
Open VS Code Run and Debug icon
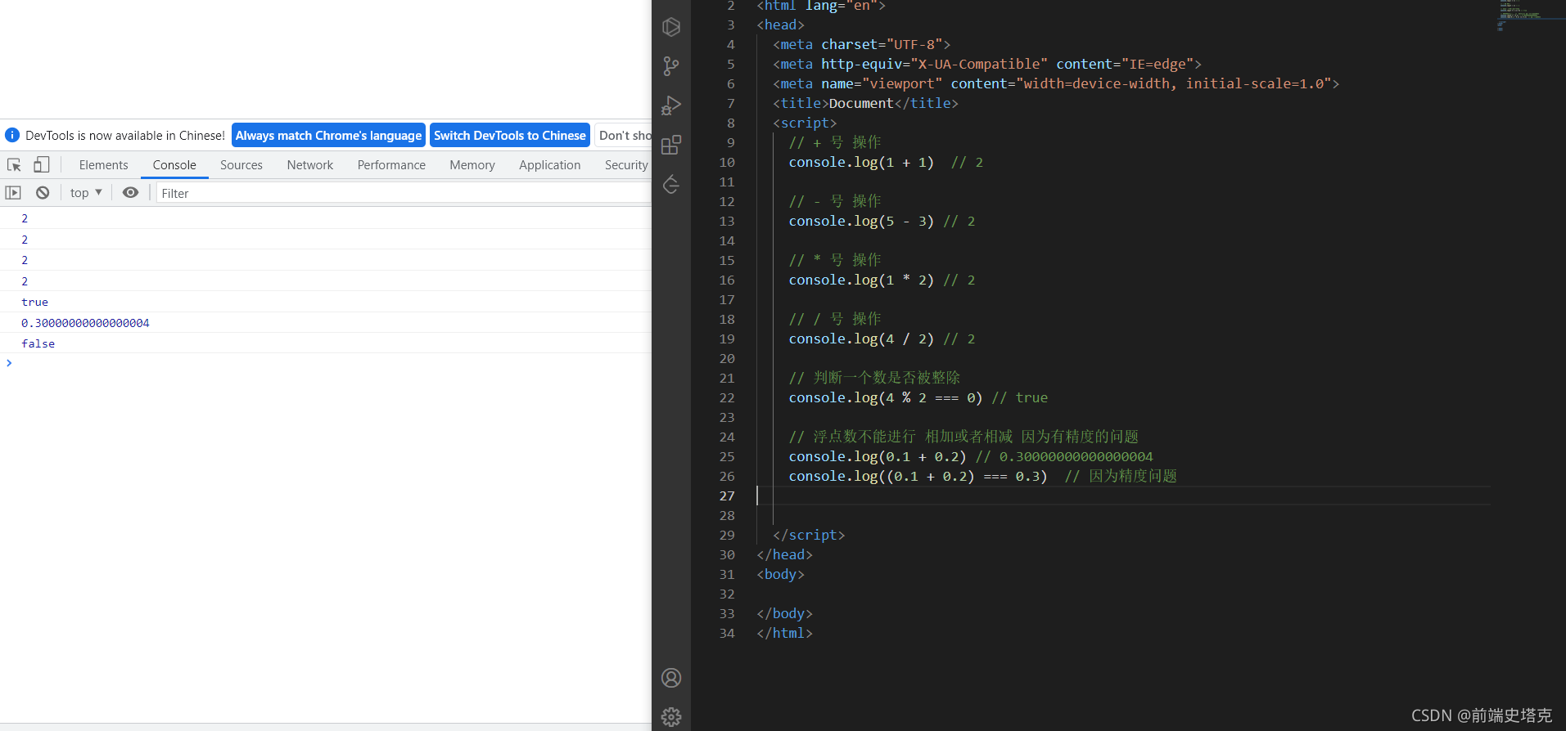[x=671, y=105]
